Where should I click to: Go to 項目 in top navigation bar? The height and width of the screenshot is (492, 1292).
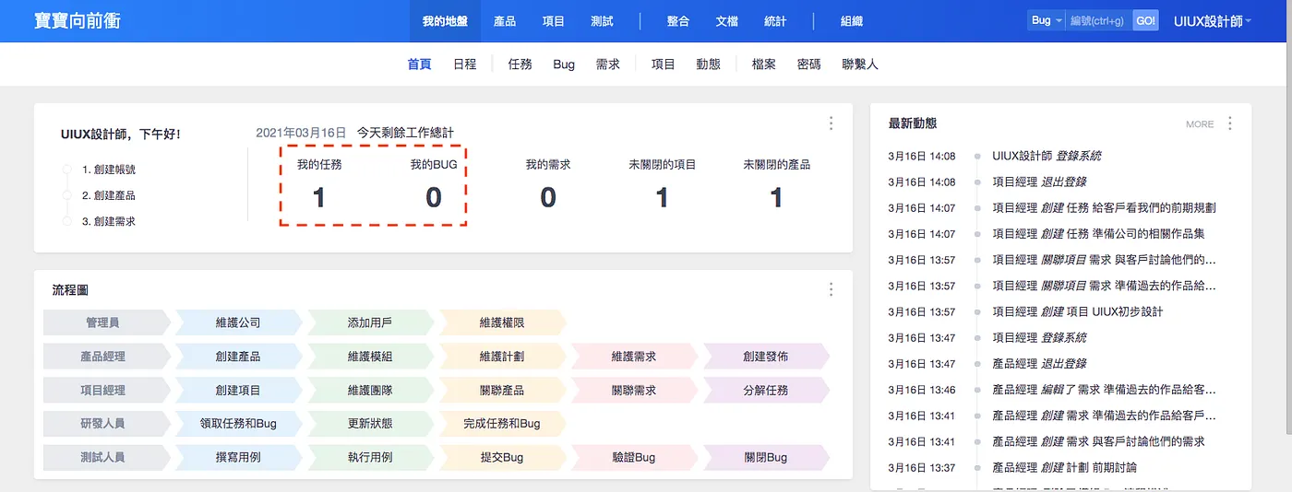click(554, 21)
